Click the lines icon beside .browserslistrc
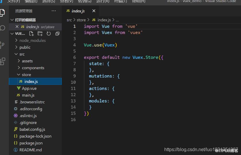This screenshot has height=155, width=241. pos(16,102)
